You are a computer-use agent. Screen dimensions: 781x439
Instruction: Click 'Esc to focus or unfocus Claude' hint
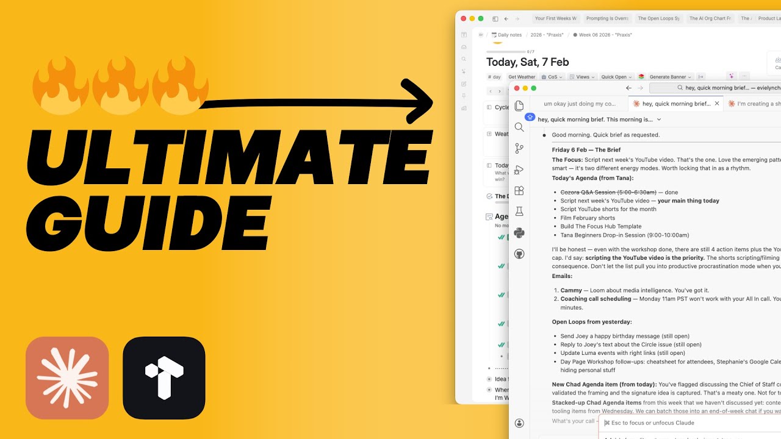(649, 423)
